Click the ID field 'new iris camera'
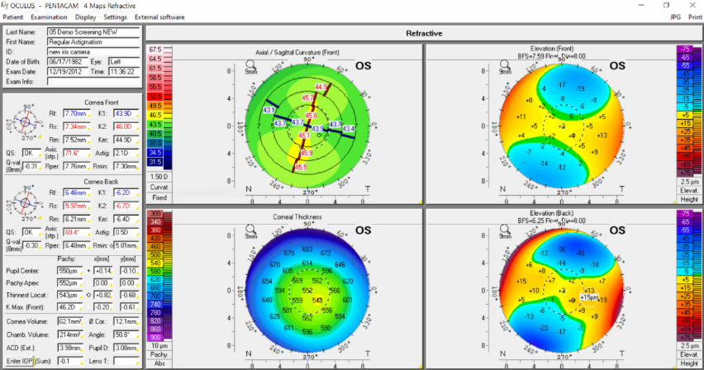This screenshot has height=370, width=704. 94,52
